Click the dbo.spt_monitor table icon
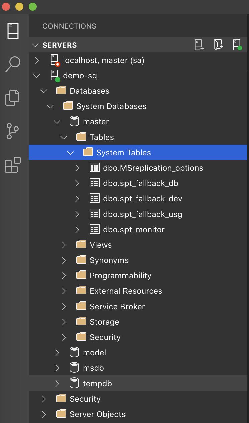The image size is (249, 423). [95, 230]
